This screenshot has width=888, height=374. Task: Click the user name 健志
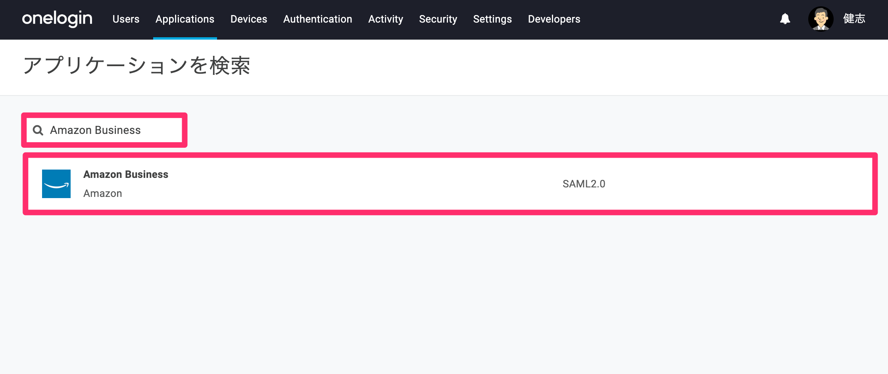click(x=854, y=19)
